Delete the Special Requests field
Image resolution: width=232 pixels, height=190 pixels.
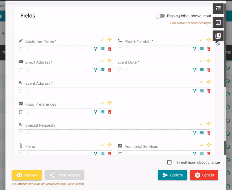[209, 133]
